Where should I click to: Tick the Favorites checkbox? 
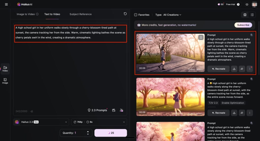(x=136, y=15)
